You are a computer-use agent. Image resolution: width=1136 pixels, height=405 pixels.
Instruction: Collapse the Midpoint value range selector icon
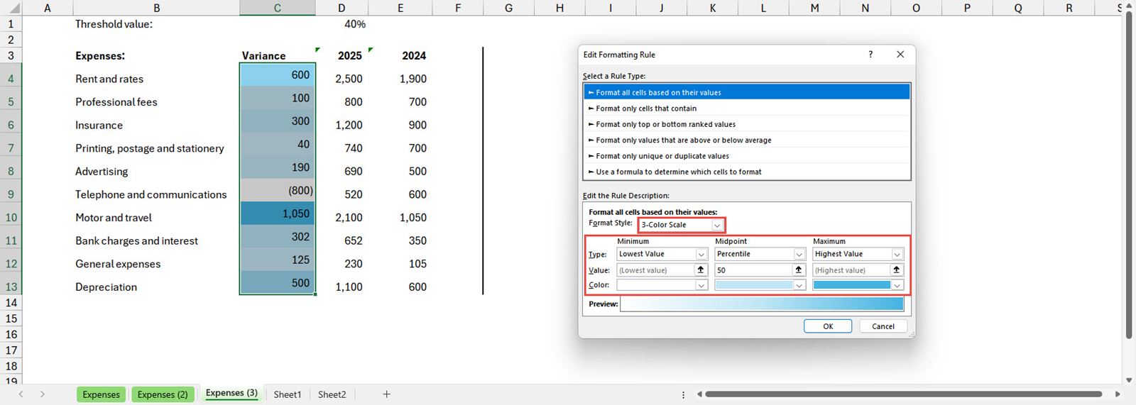click(x=799, y=270)
